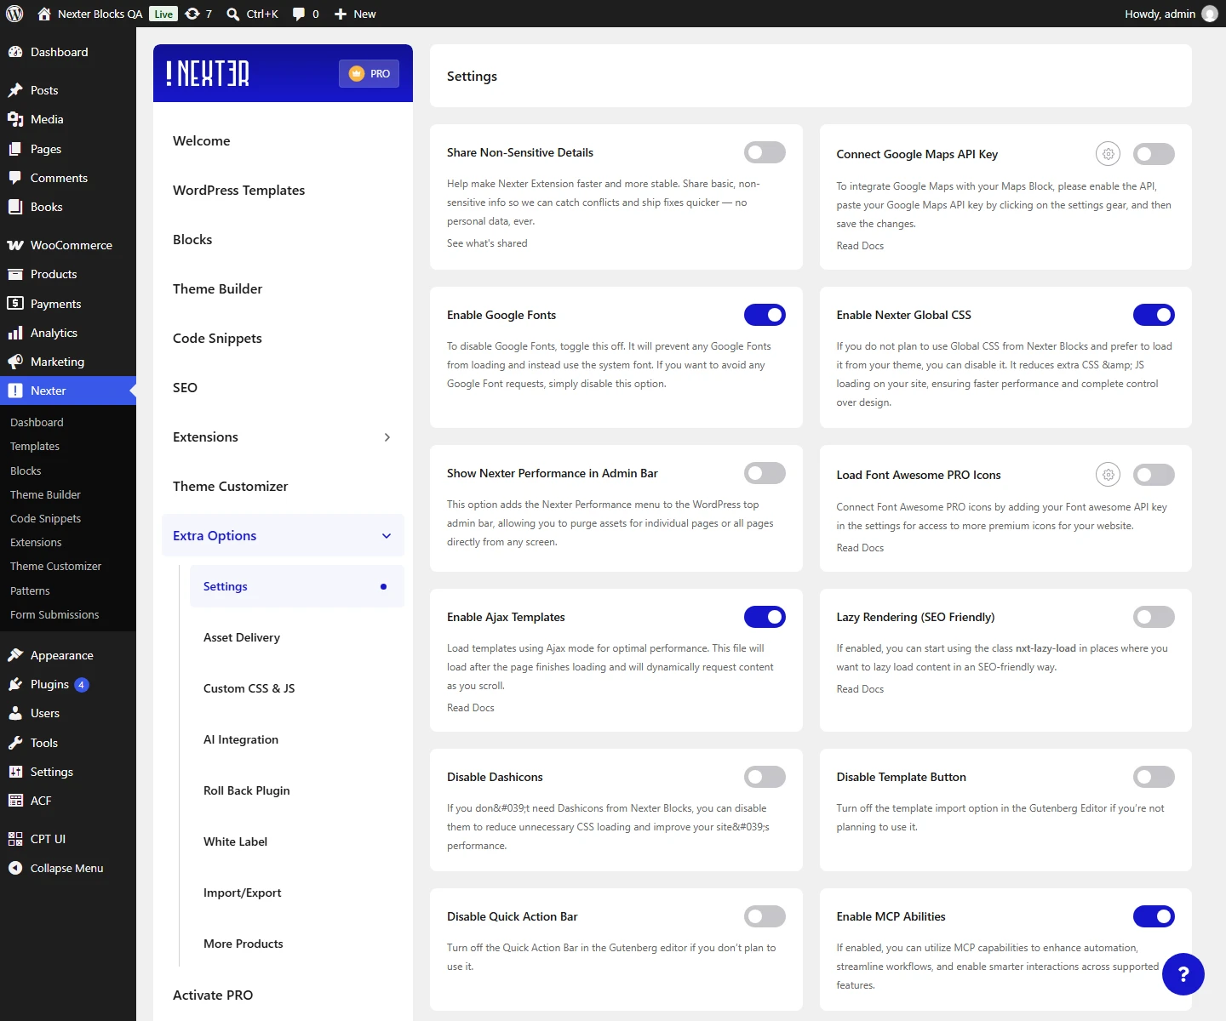Click the WooCommerce icon
The width and height of the screenshot is (1226, 1021).
click(15, 245)
